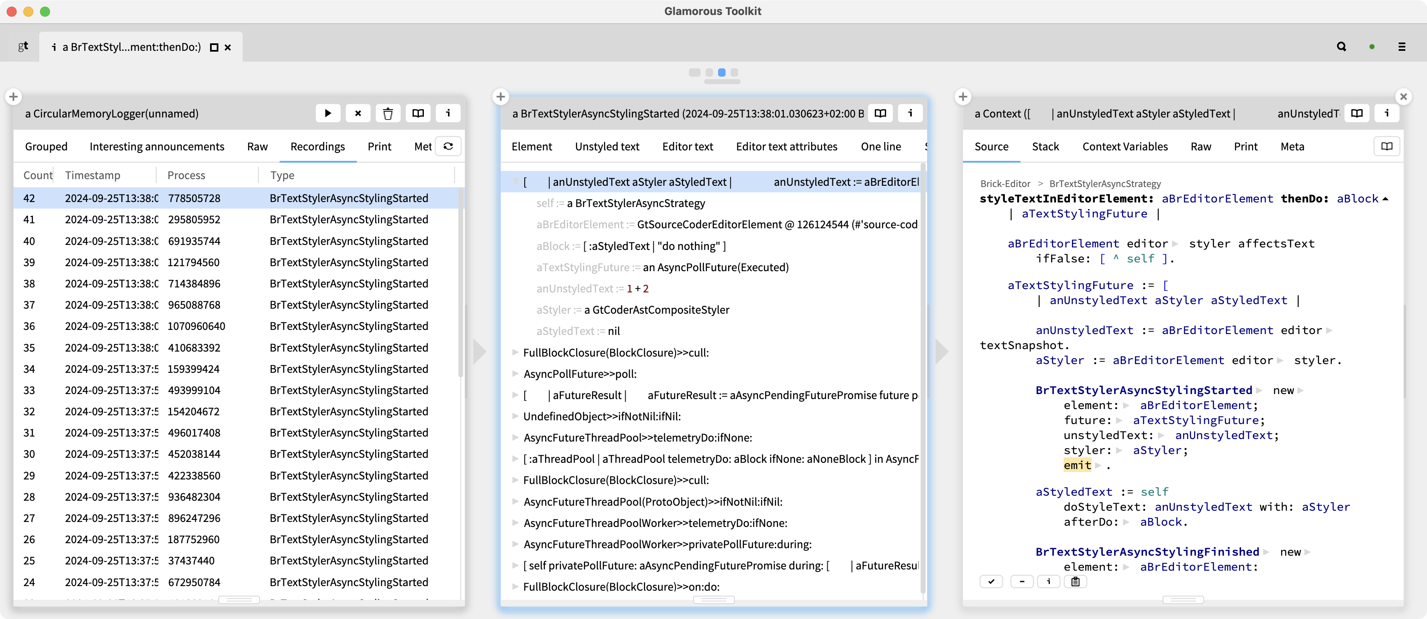1427x619 pixels.
Task: Refresh the Recordings view
Action: 448,146
